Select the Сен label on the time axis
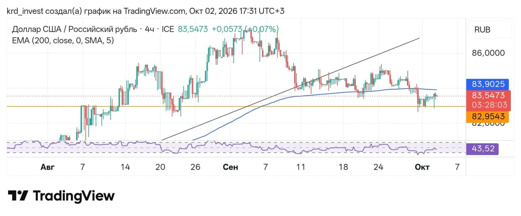This screenshot has width=521, height=216. pyautogui.click(x=230, y=167)
